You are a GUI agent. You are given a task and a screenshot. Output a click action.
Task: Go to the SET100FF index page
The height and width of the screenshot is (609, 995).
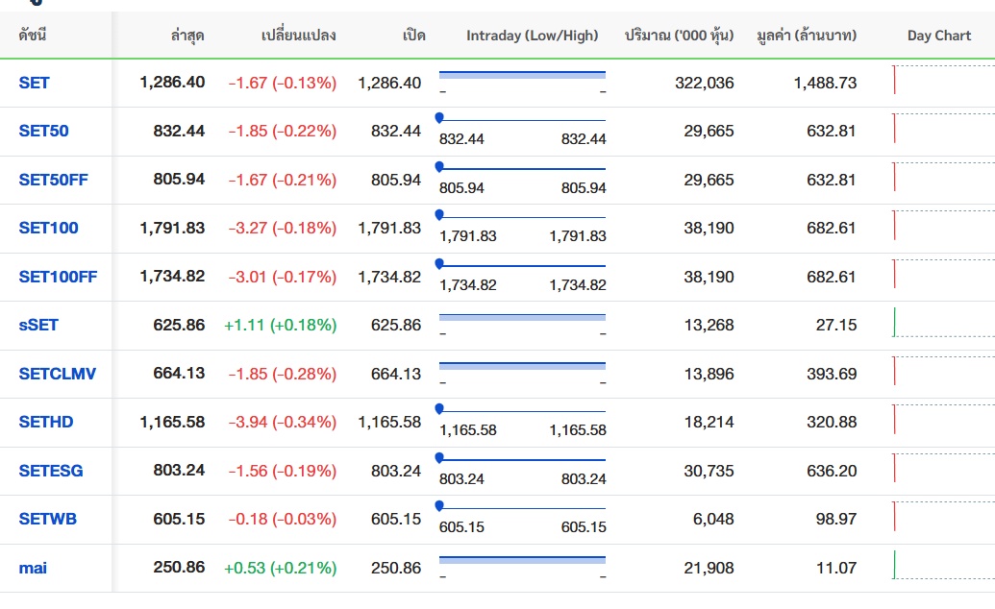pos(58,277)
